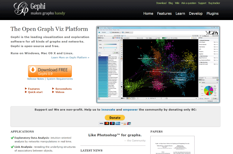Screen dimensions: 233x154
Task: Click 'Runs on Windows, Mac OS X and Linux.'
Action: tap(42, 53)
